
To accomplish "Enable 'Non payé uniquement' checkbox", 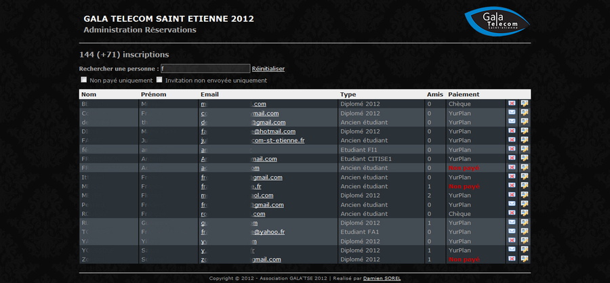I will (x=83, y=80).
